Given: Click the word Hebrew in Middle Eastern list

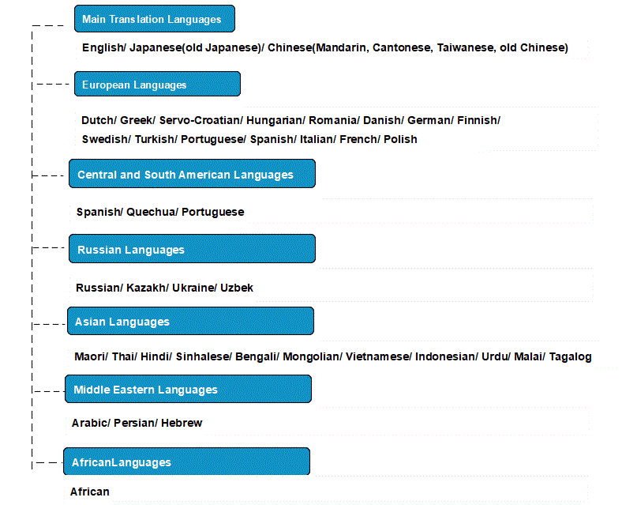Looking at the screenshot, I should click(182, 423).
